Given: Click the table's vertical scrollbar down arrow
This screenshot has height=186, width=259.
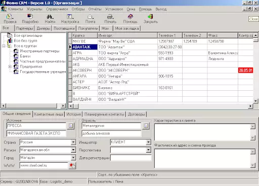Looking at the screenshot, I should [x=256, y=101].
